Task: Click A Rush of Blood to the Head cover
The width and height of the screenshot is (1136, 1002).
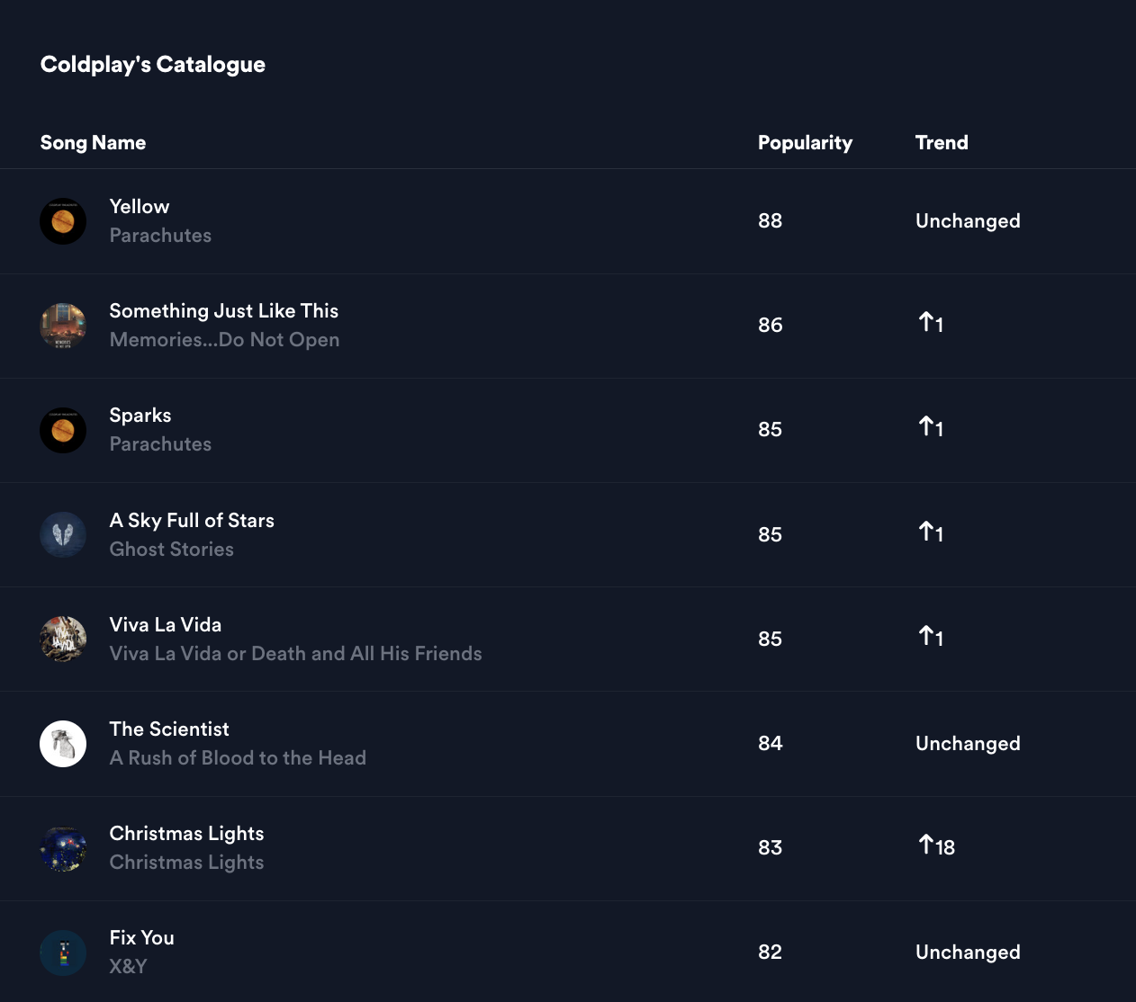Action: (x=63, y=743)
